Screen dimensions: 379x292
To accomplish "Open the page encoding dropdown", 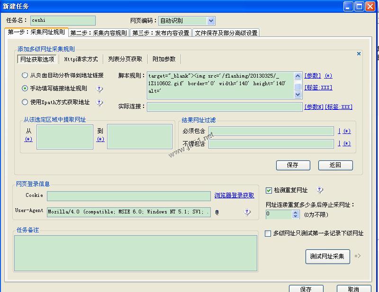I will 211,21.
